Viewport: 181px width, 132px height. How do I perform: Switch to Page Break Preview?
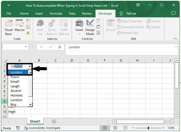tap(125, 128)
